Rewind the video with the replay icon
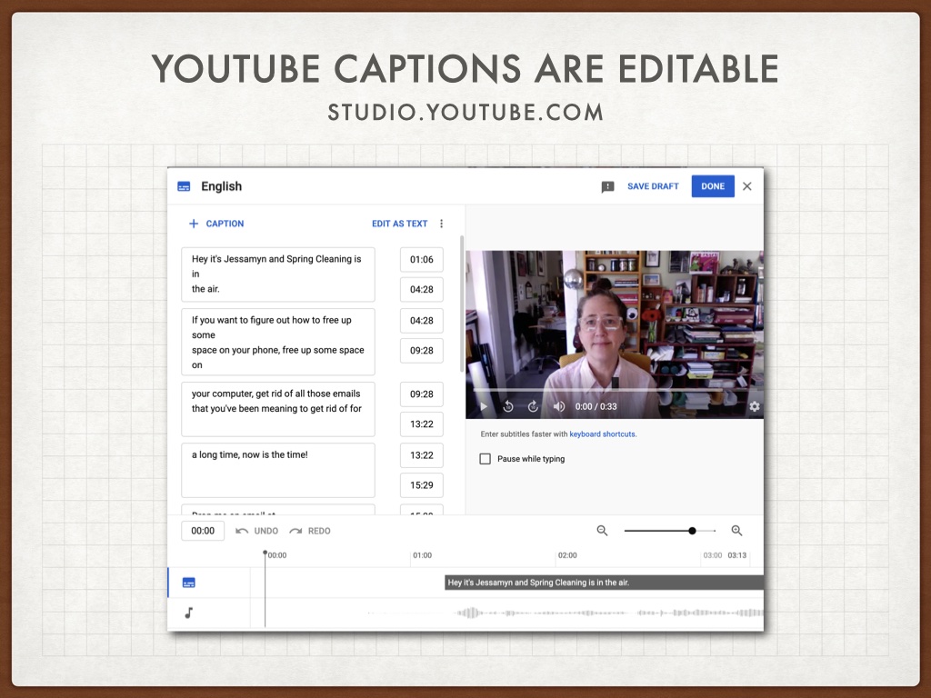931x698 pixels. pyautogui.click(x=508, y=406)
